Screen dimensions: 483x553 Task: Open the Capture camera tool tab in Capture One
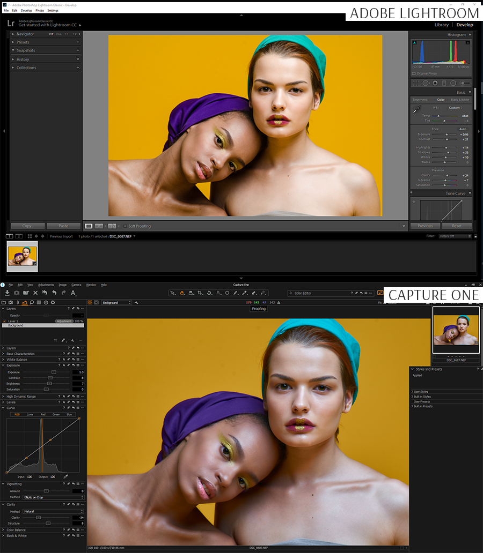11,303
